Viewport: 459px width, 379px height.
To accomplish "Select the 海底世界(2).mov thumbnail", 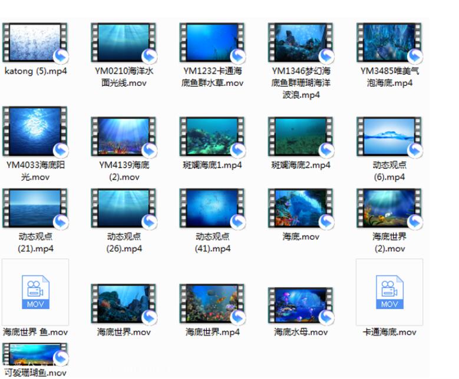I will point(389,208).
